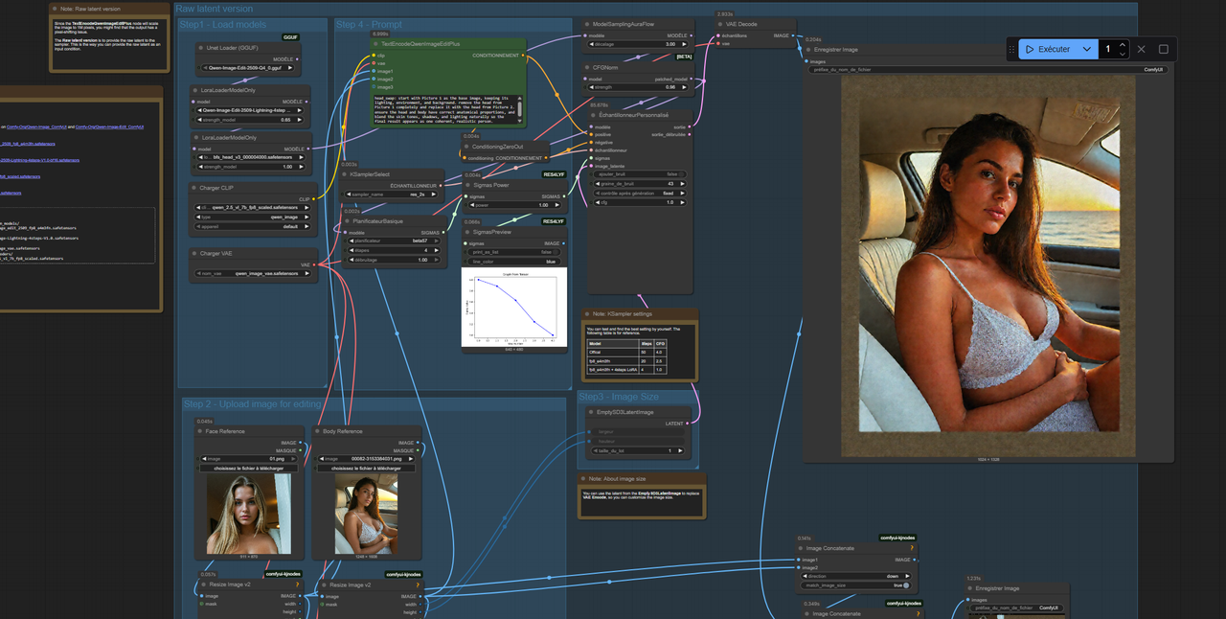Increase graine_de_bruit 43 with the right arrow
The width and height of the screenshot is (1226, 619).
point(682,183)
